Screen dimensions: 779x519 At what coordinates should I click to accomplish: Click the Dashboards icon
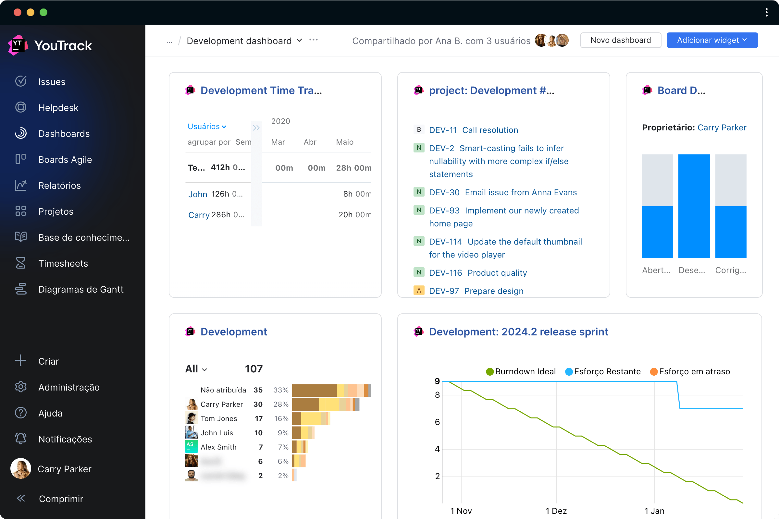click(x=21, y=133)
